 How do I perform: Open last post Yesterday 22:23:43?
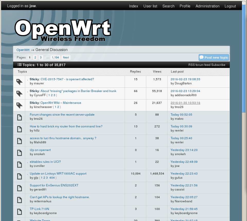click(184, 174)
